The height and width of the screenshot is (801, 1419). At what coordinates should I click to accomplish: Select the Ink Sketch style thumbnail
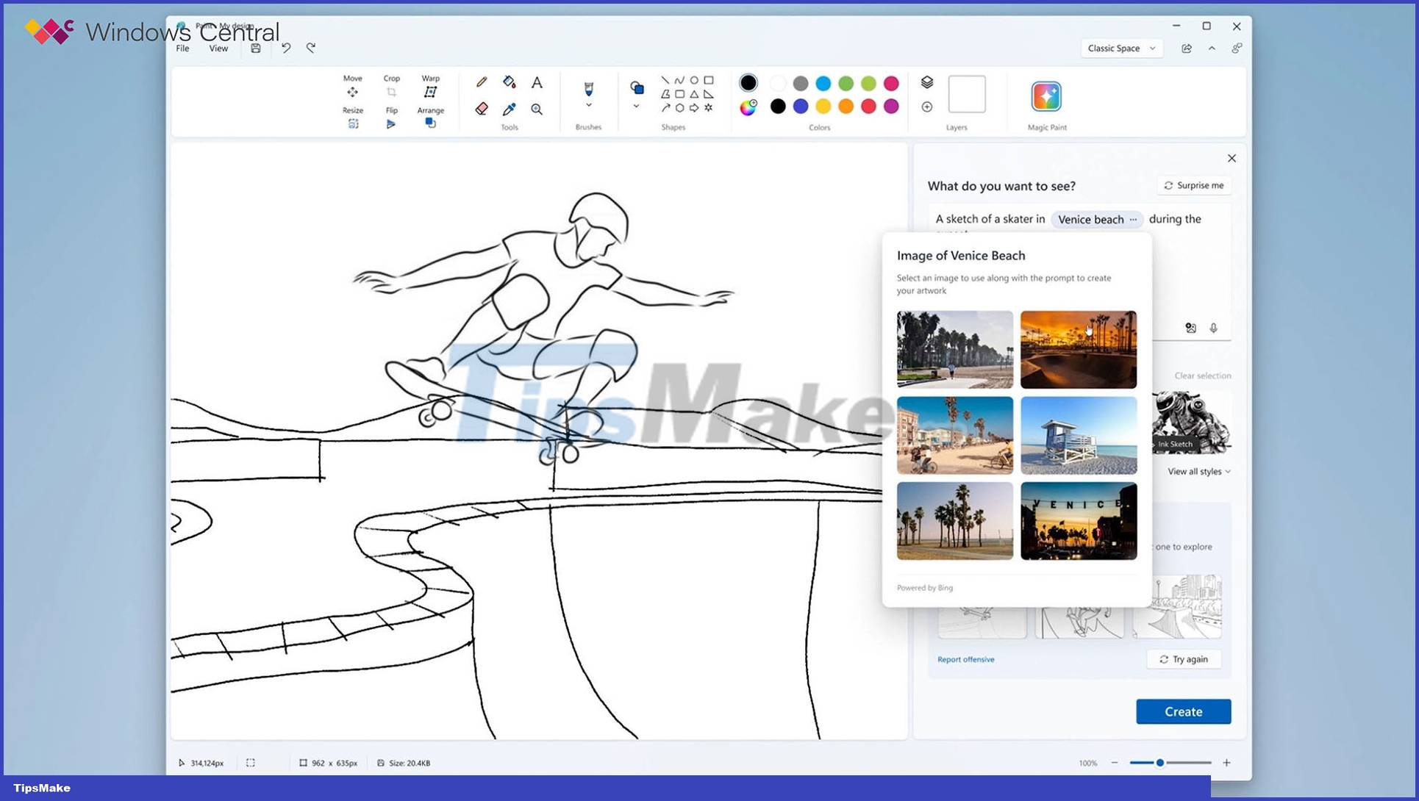pyautogui.click(x=1191, y=422)
